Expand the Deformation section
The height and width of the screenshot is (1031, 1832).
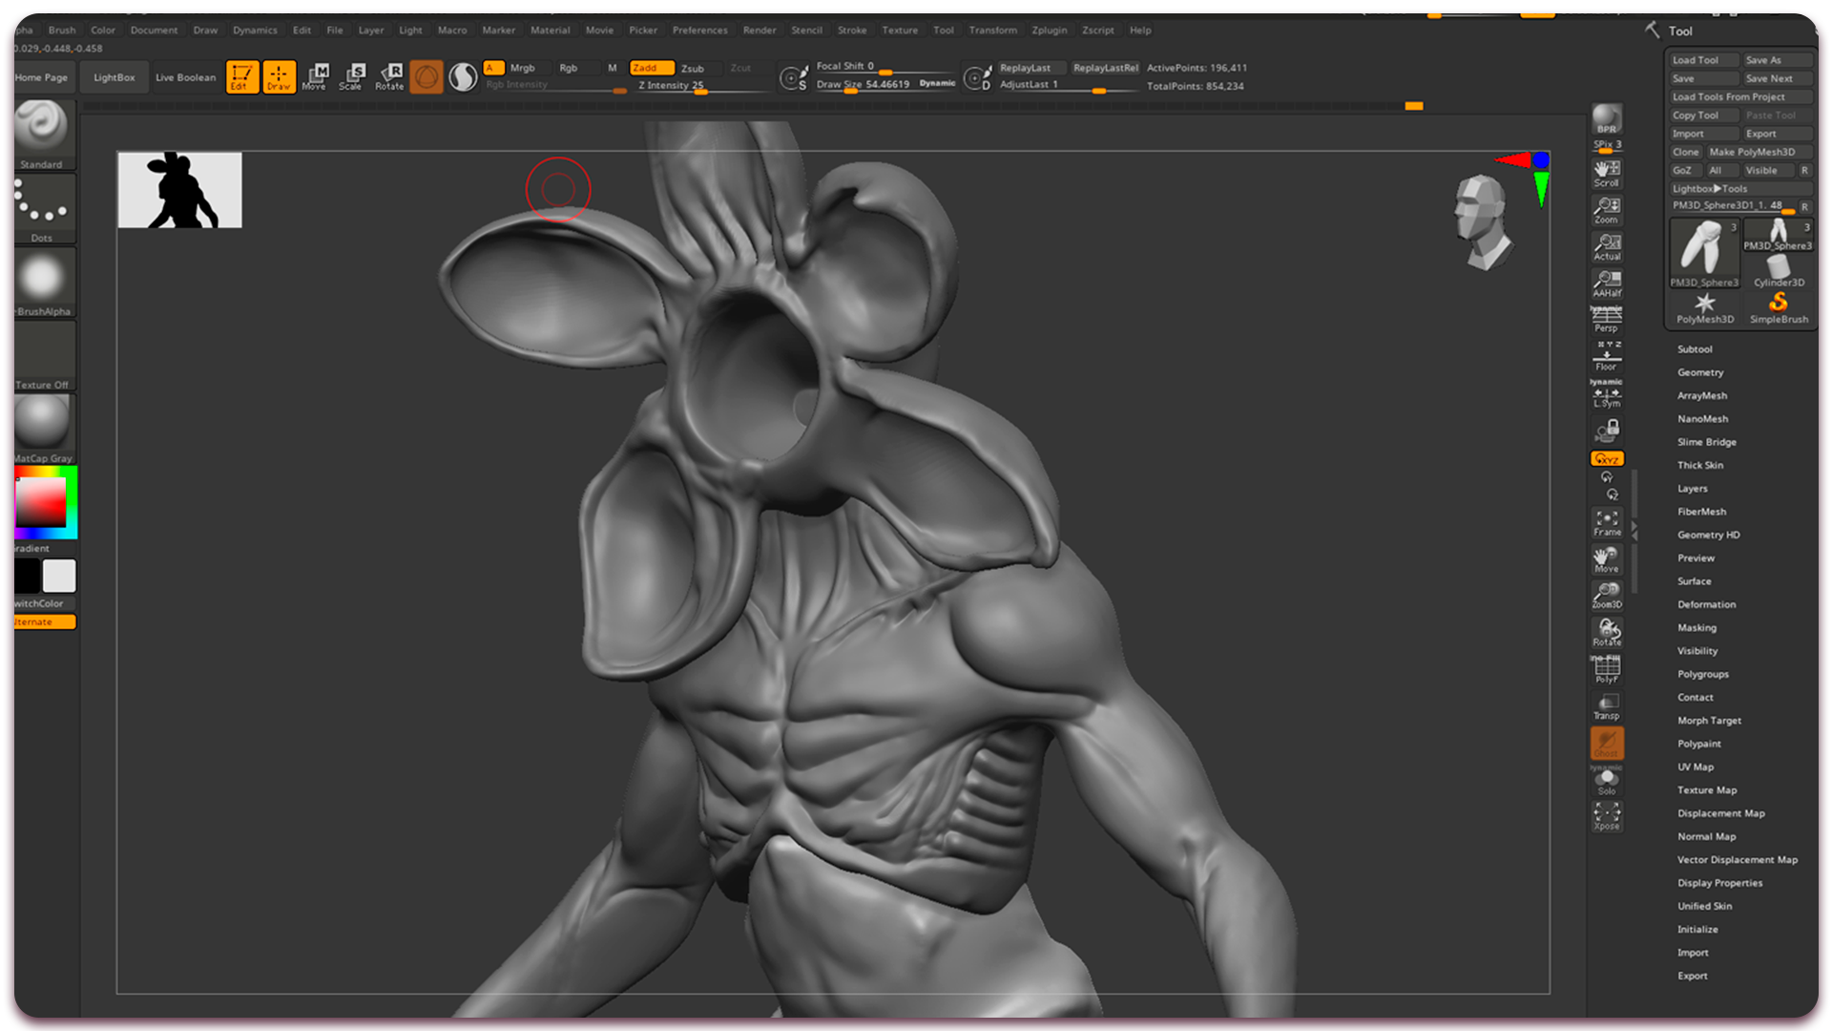1706,604
